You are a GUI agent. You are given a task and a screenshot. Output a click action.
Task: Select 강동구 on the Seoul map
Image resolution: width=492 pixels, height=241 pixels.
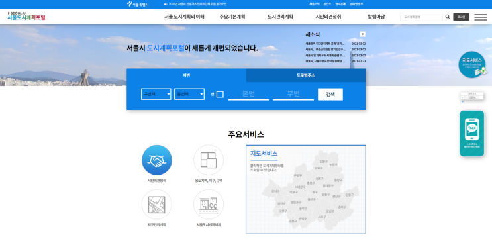[x=349, y=195]
